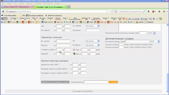
Task: Switch to the Письмо Seopult.PRO tab
Action: pyautogui.click(x=17, y=7)
